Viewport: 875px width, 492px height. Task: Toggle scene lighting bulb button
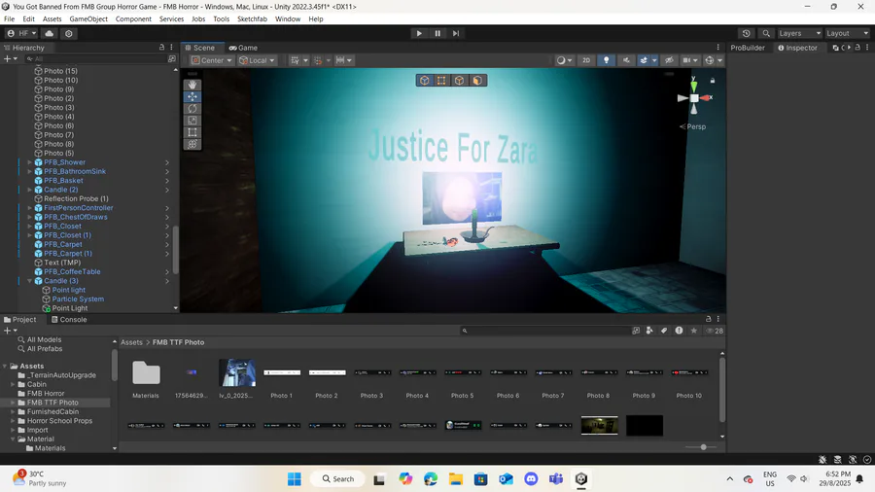tap(606, 60)
